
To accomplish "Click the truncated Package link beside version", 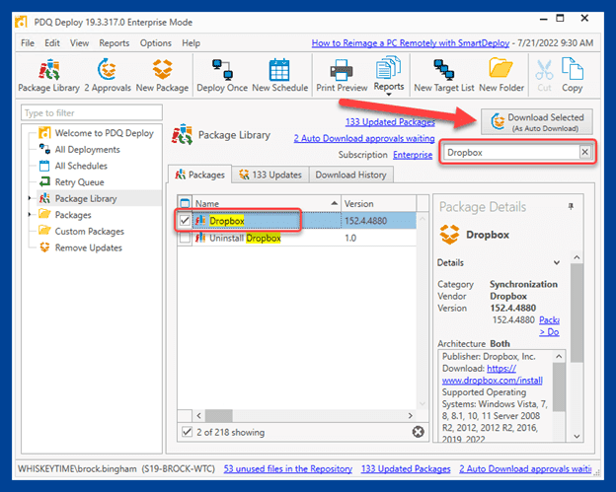I will 549,320.
